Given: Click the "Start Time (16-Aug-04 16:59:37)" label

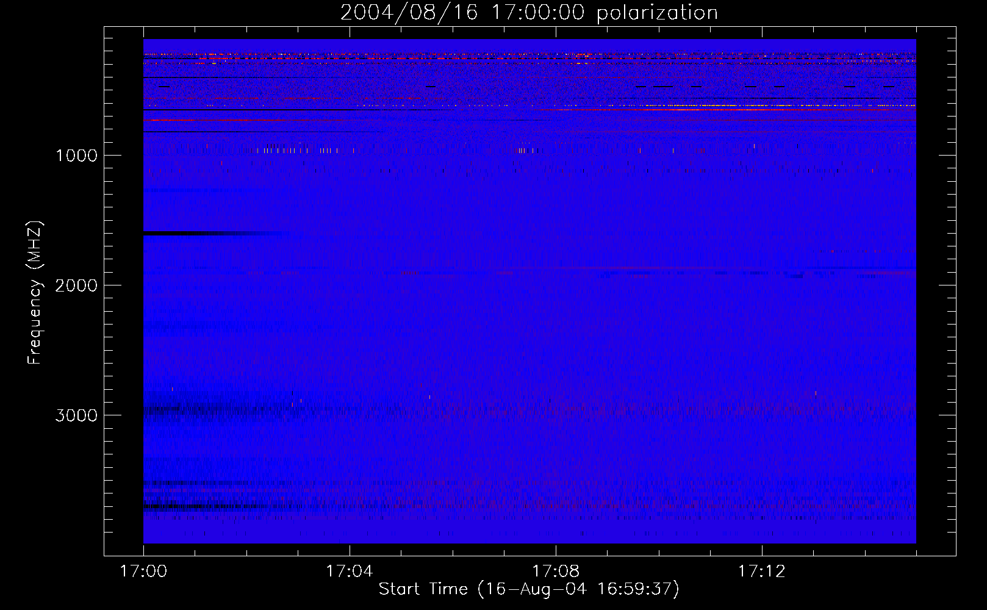Looking at the screenshot, I should 529,589.
